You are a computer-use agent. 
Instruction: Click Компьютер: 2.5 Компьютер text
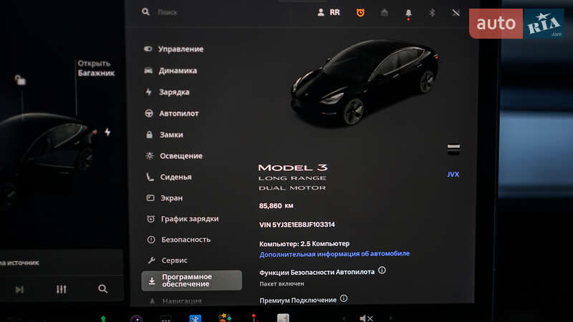click(x=304, y=243)
